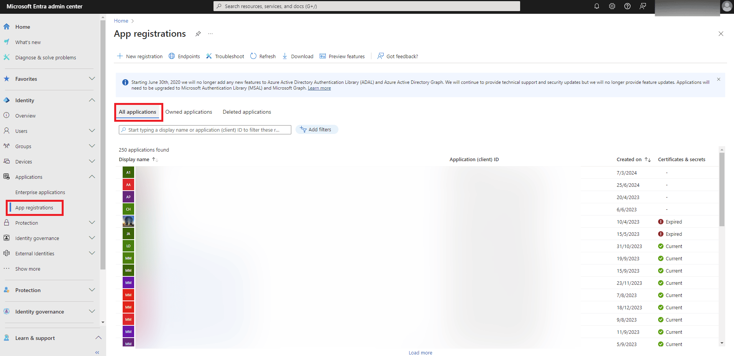Switch to Owned applications tab
The height and width of the screenshot is (356, 734).
click(x=189, y=111)
